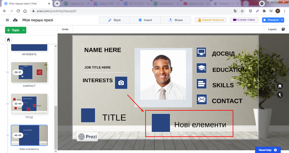Click the Prezi logo badge
The width and height of the screenshot is (289, 153).
pyautogui.click(x=87, y=137)
